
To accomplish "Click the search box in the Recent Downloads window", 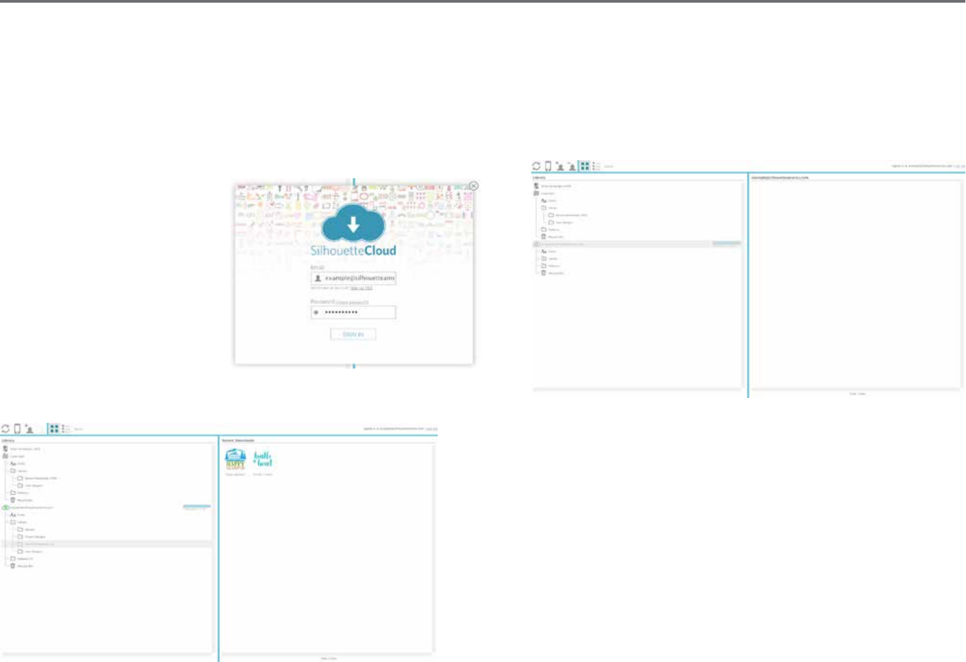I will [x=78, y=429].
